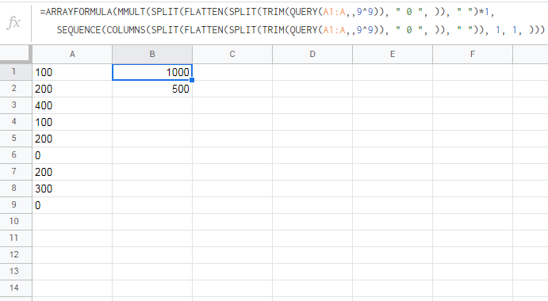Select row 12 header

(16, 255)
